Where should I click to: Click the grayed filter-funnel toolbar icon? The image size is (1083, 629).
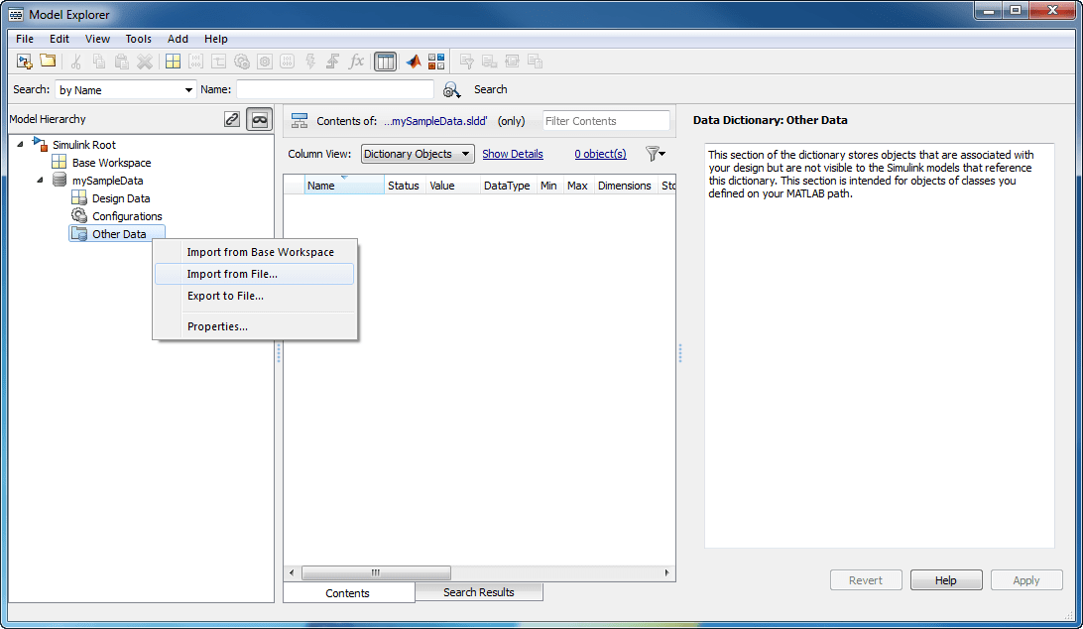(x=466, y=62)
